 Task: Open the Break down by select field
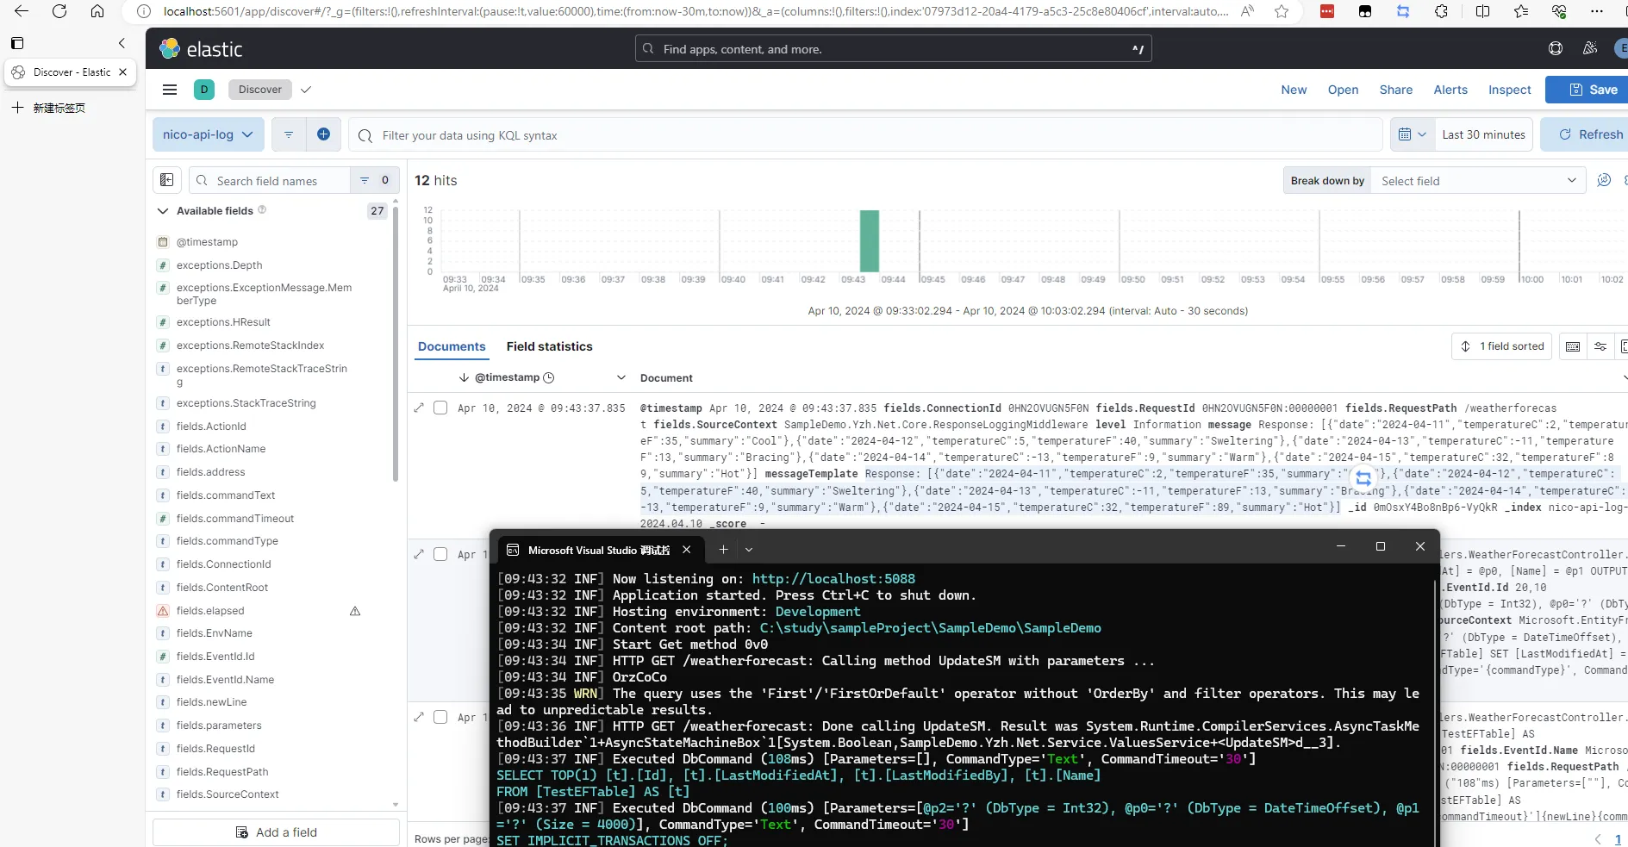tap(1478, 180)
